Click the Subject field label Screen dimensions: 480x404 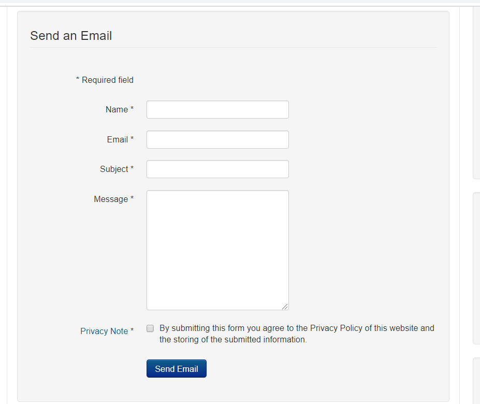[114, 169]
